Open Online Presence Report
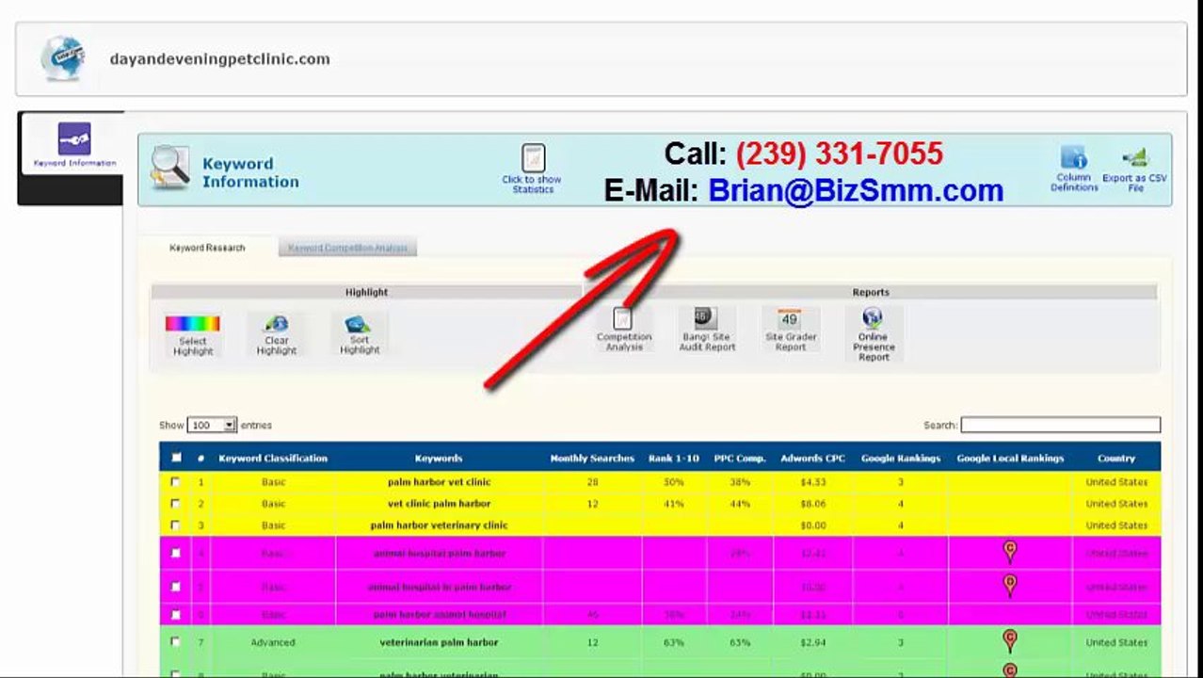Image resolution: width=1203 pixels, height=678 pixels. tap(874, 334)
